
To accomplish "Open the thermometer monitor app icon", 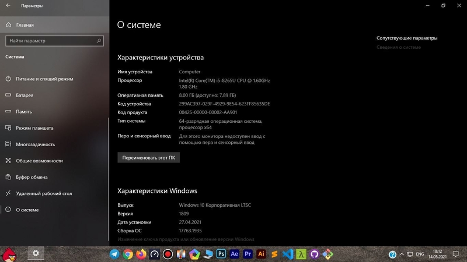I will point(181,254).
